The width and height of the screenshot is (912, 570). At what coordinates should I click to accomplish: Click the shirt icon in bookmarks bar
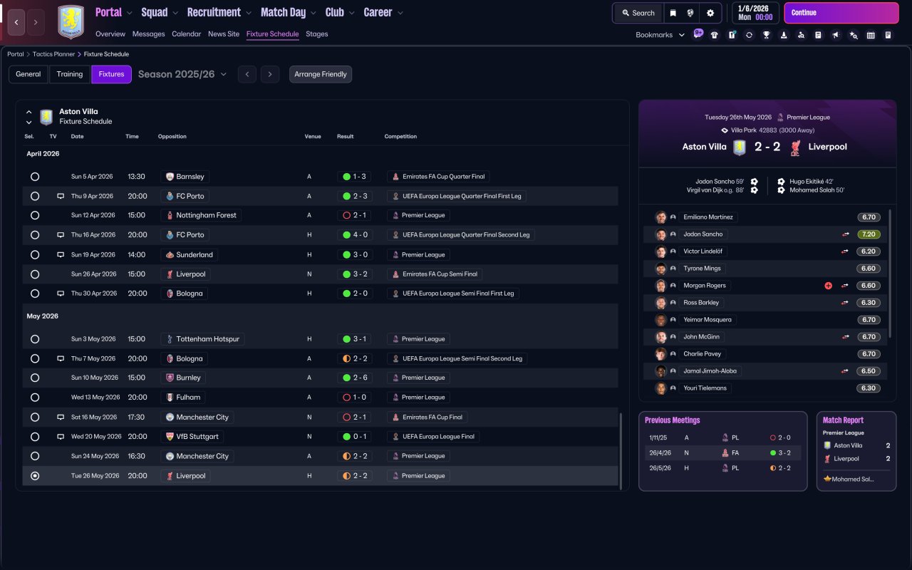pyautogui.click(x=715, y=35)
